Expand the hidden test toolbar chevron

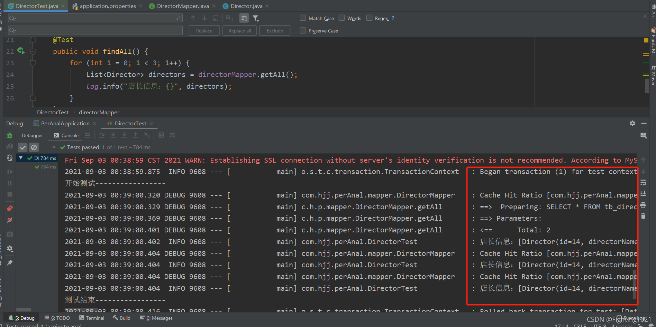click(x=54, y=147)
